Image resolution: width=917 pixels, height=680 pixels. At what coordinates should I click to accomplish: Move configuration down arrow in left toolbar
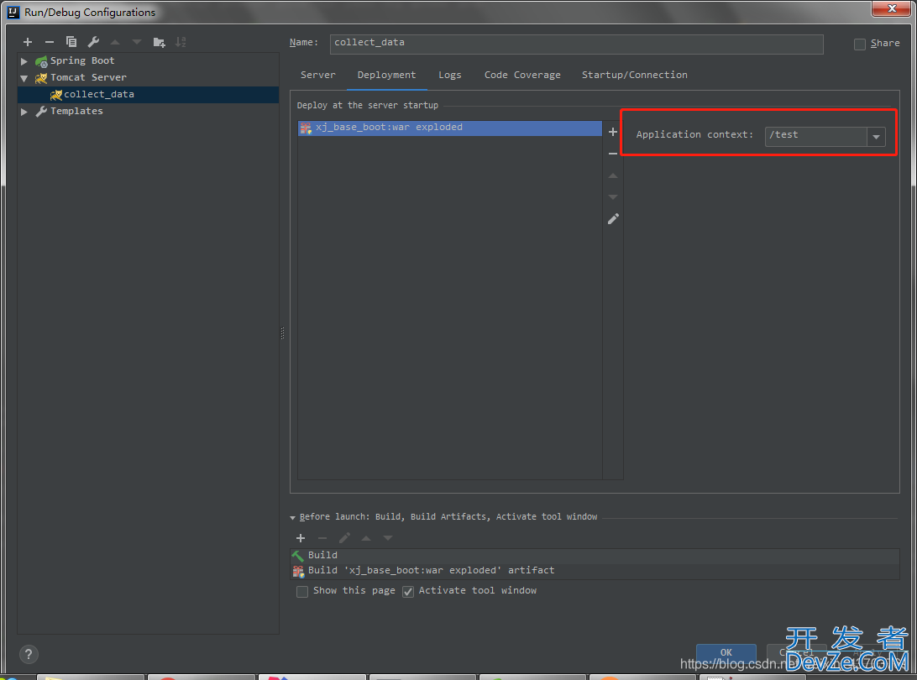tap(137, 42)
